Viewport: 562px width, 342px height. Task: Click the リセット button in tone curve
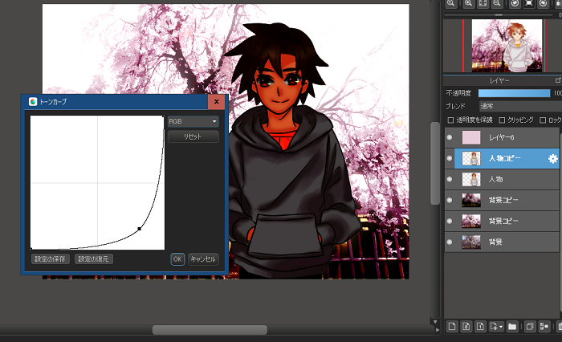(193, 137)
